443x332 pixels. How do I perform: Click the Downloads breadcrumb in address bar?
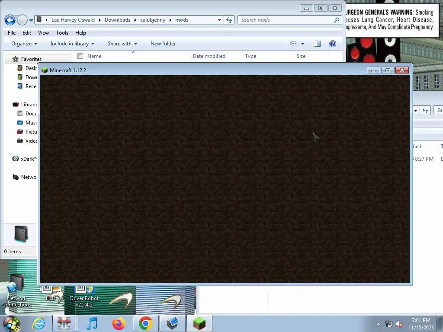pos(117,20)
